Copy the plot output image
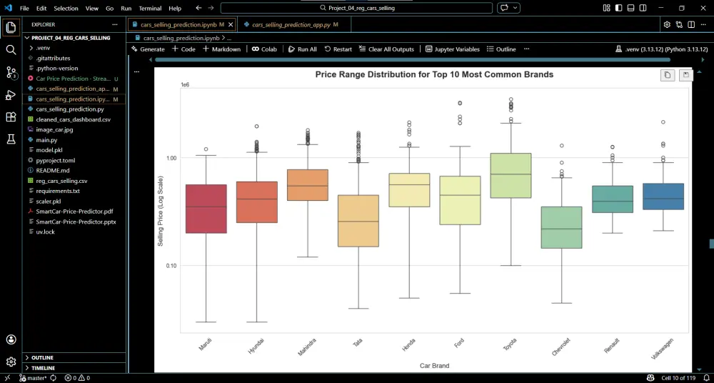 click(x=668, y=75)
